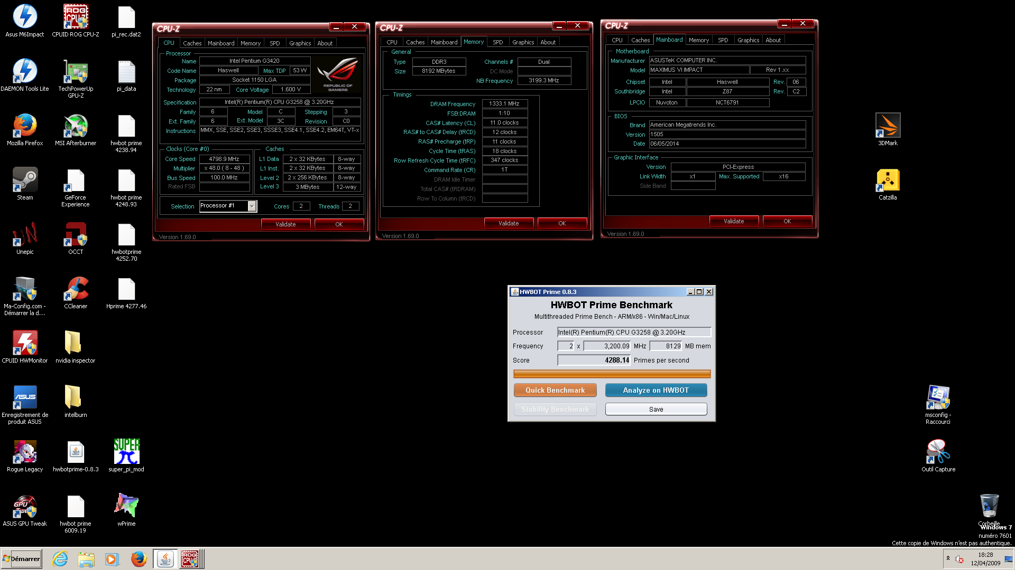The width and height of the screenshot is (1015, 570).
Task: Open Steam desktop shortcut
Action: [25, 184]
